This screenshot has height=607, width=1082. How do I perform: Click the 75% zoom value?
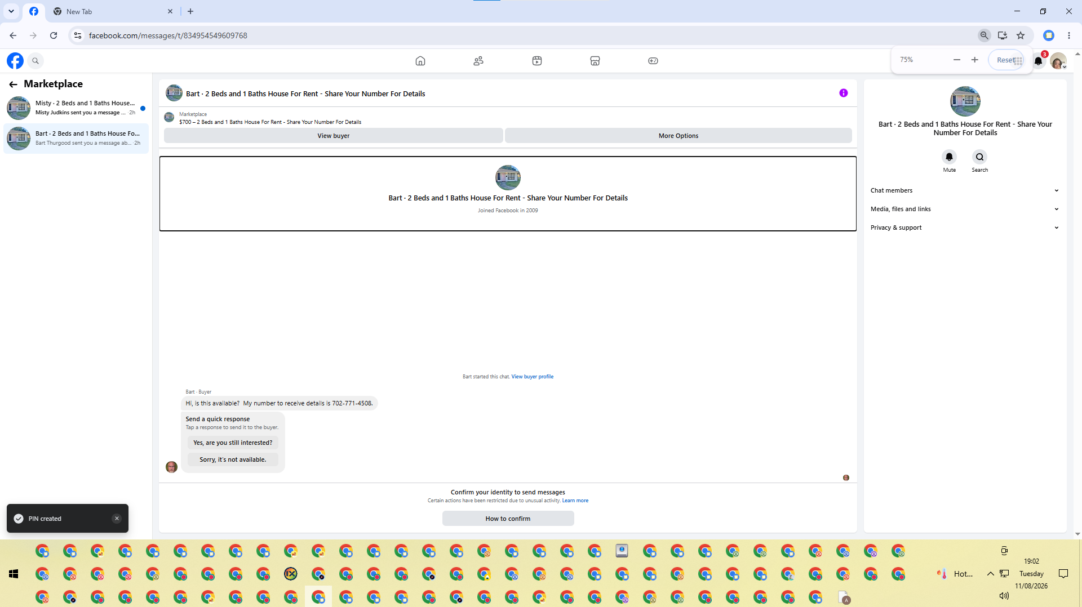(906, 60)
